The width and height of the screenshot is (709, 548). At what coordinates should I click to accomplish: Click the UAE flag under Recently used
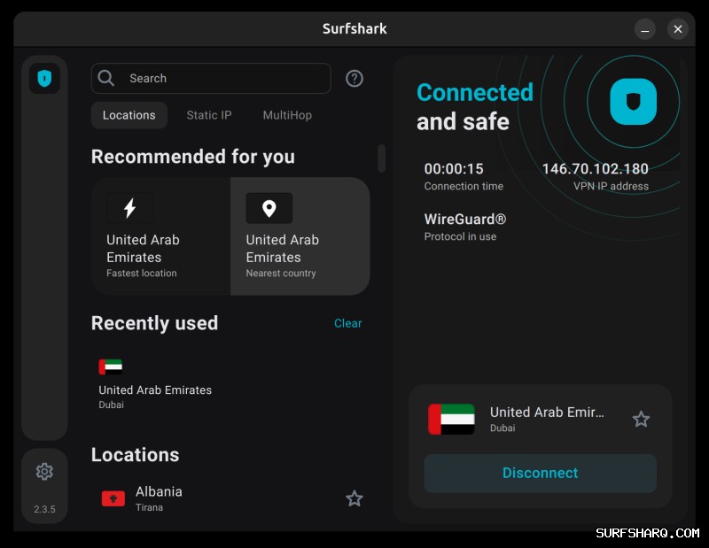(x=111, y=367)
